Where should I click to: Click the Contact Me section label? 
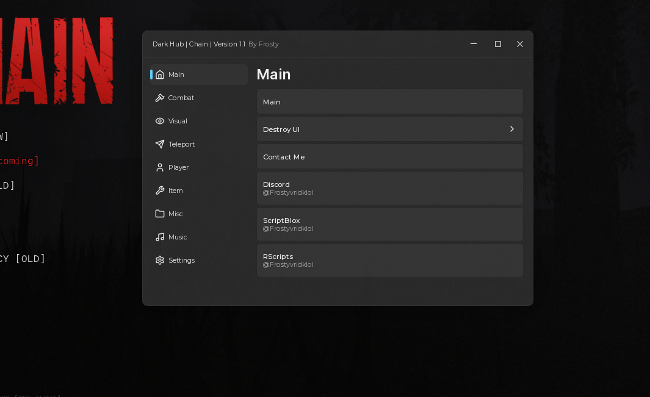284,157
